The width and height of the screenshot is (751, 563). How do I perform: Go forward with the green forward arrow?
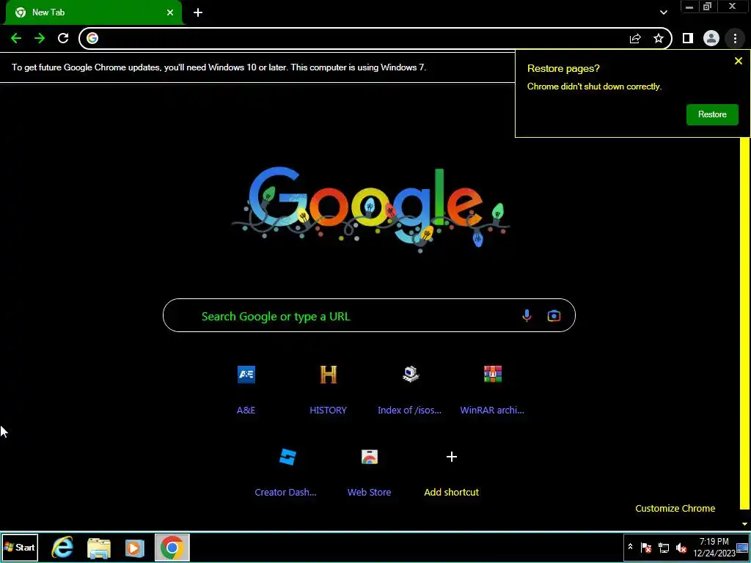tap(40, 38)
